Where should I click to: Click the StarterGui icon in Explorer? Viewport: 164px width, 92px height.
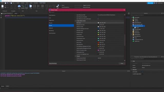[133, 31]
